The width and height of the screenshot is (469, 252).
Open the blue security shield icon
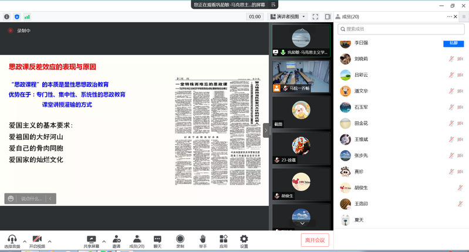point(17,17)
